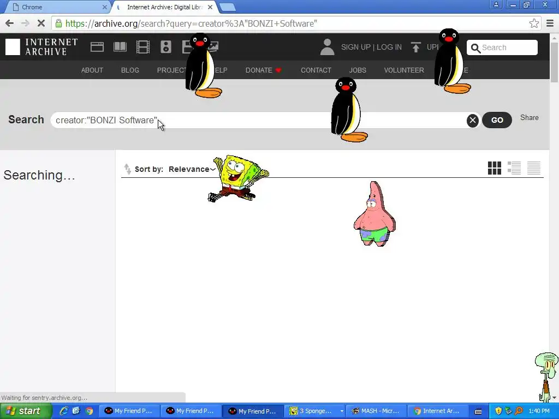This screenshot has height=419, width=559.
Task: Open the BLOG menu item
Action: coord(130,70)
